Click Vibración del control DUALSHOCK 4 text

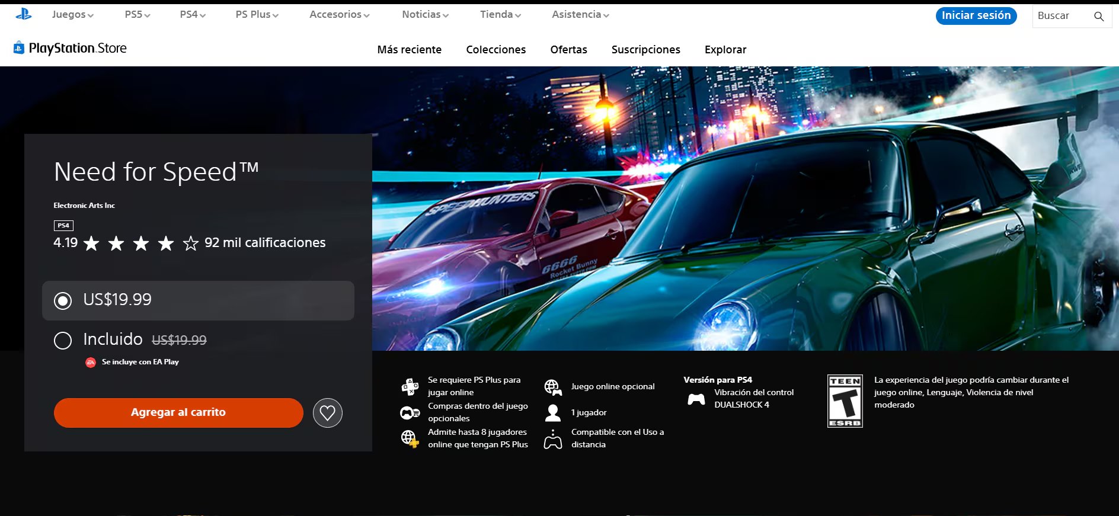click(754, 399)
